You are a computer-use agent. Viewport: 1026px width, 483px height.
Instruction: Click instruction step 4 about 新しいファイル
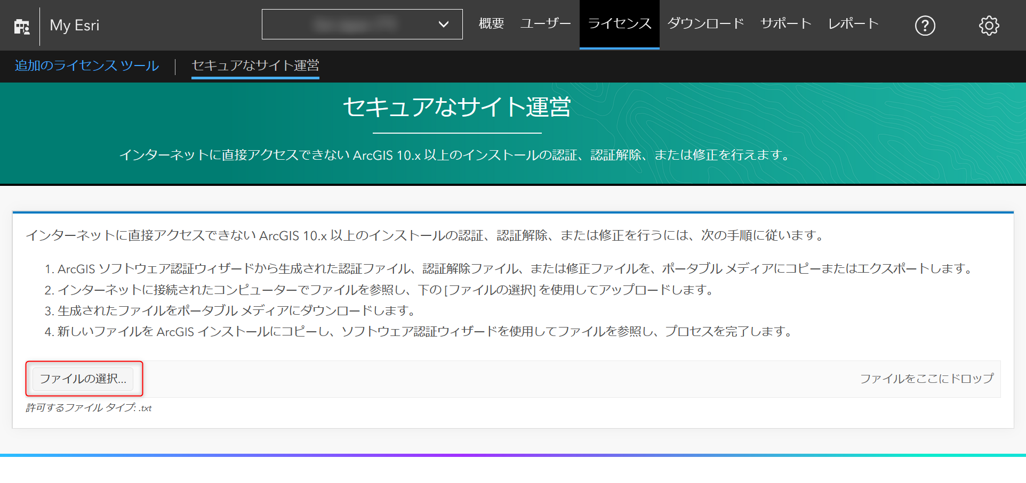(x=419, y=332)
